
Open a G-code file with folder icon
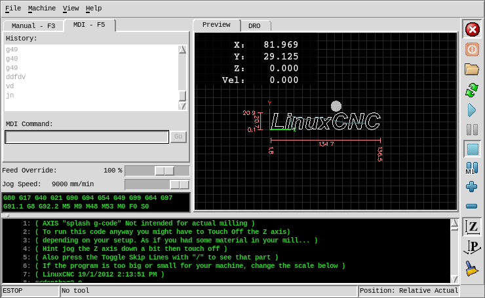tap(472, 69)
